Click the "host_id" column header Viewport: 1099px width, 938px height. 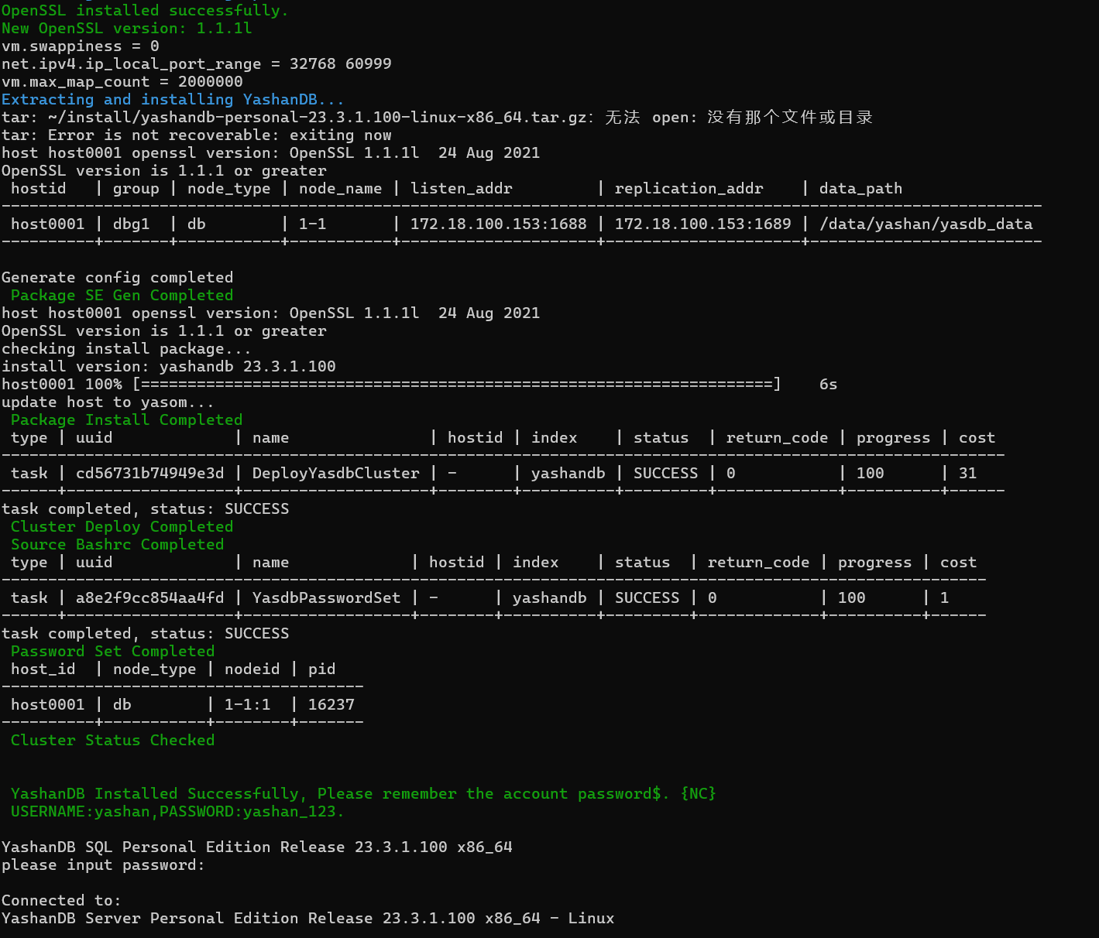(43, 669)
